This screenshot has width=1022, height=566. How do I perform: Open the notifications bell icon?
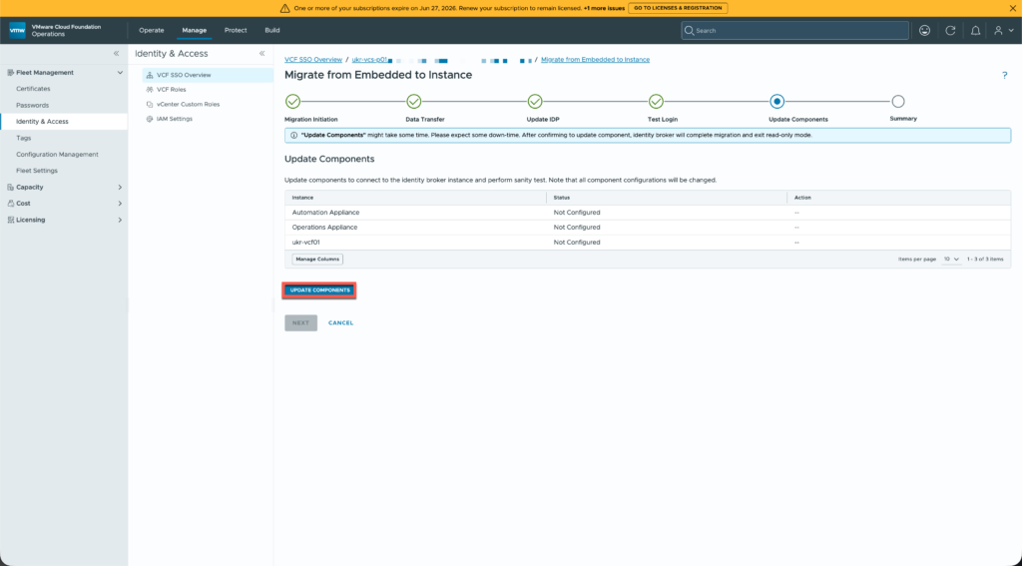[x=975, y=31]
